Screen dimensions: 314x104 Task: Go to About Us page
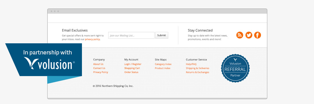click(98, 64)
